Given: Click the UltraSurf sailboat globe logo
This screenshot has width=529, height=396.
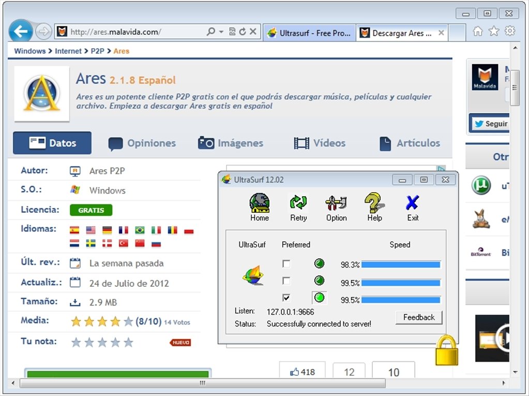Looking at the screenshot, I should coord(253,275).
